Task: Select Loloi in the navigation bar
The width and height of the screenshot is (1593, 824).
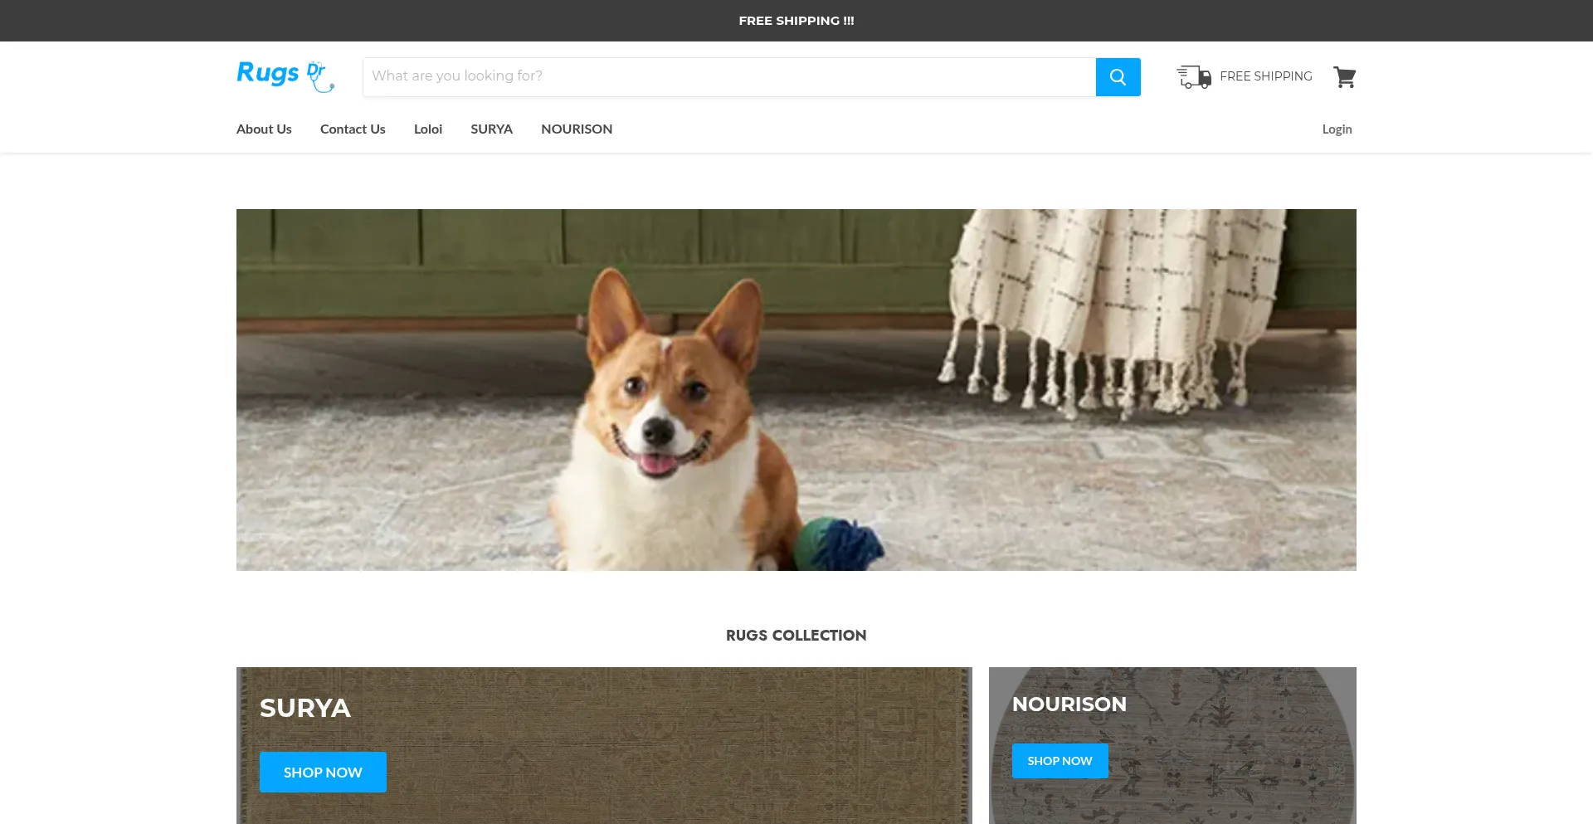Action: [428, 129]
